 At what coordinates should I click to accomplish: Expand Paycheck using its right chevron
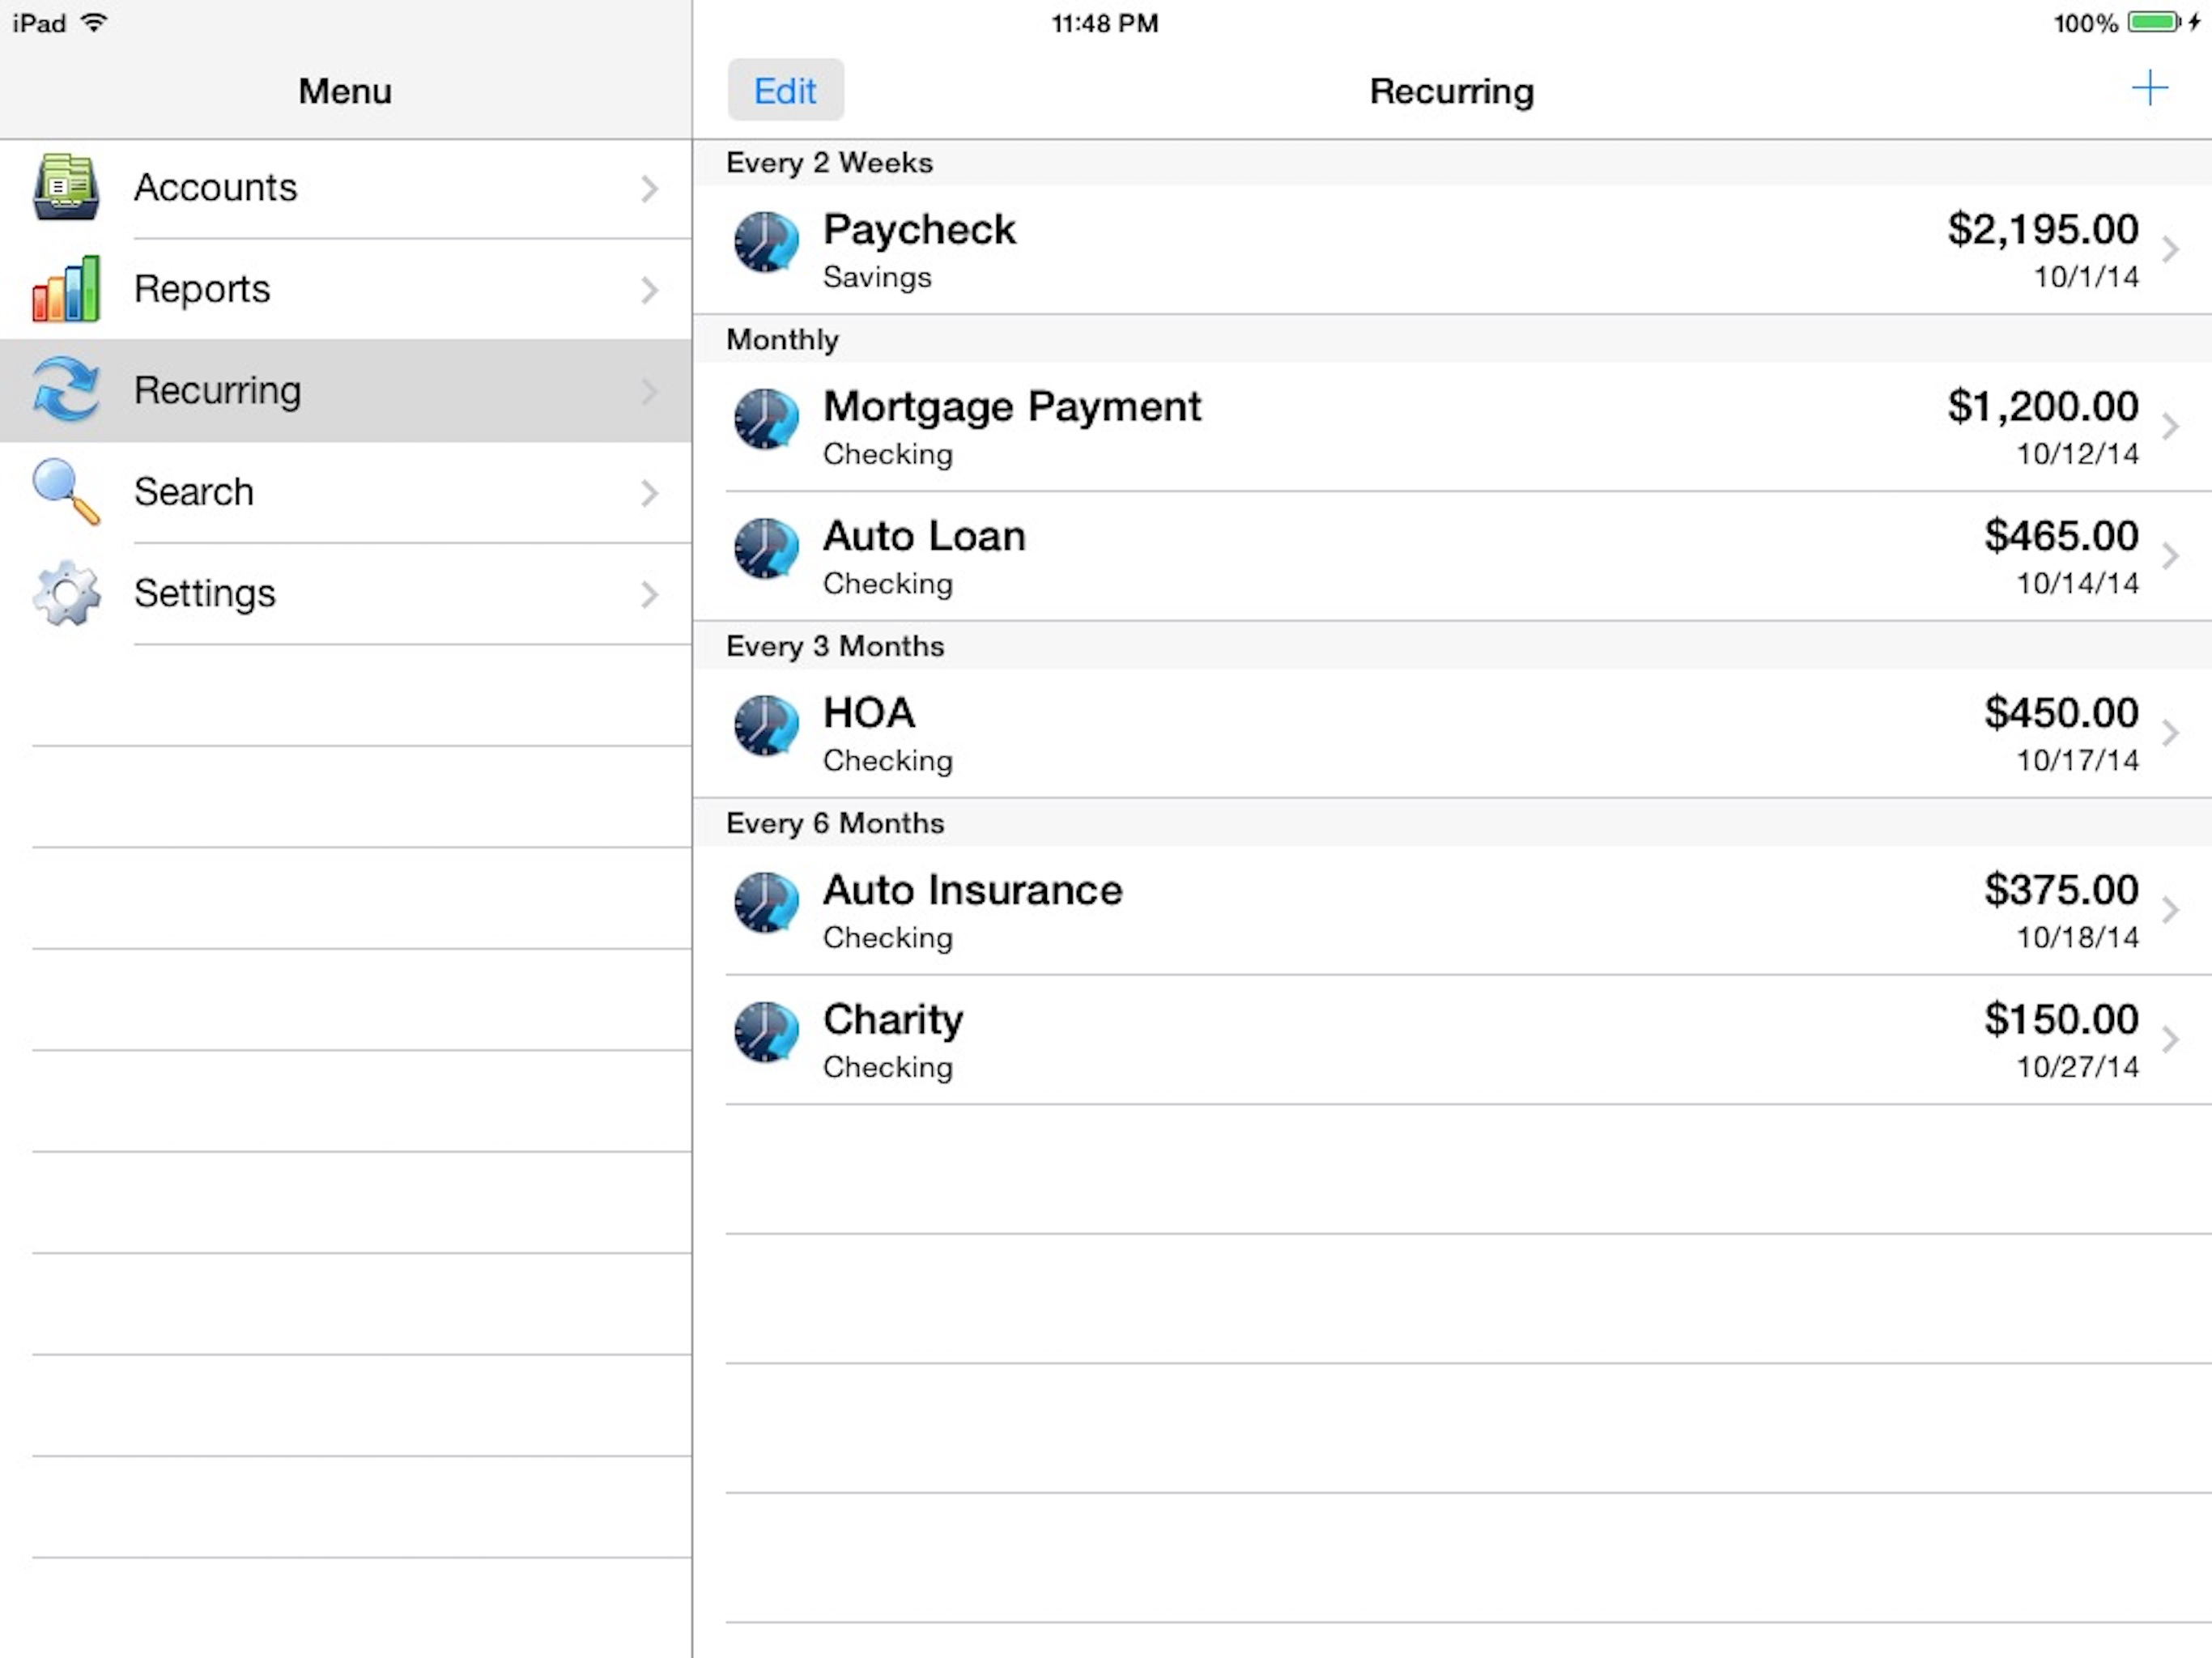pyautogui.click(x=2169, y=249)
